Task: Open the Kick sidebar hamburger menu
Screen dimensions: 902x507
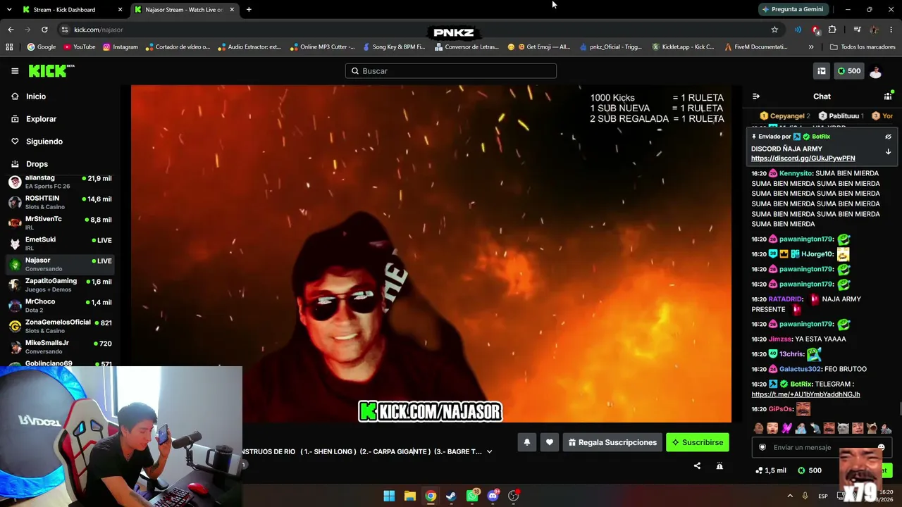Action: click(x=15, y=70)
